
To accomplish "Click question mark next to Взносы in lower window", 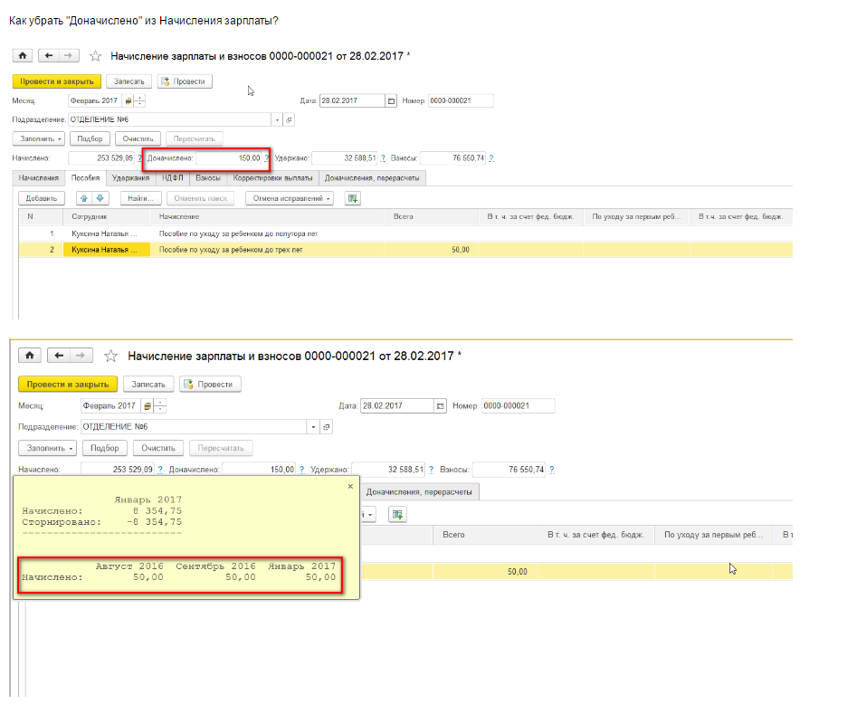I will coord(551,470).
